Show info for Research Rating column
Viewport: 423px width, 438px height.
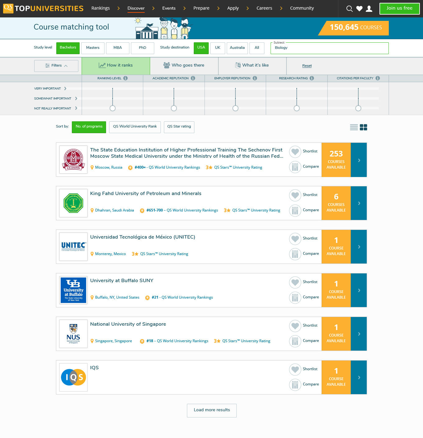point(312,78)
